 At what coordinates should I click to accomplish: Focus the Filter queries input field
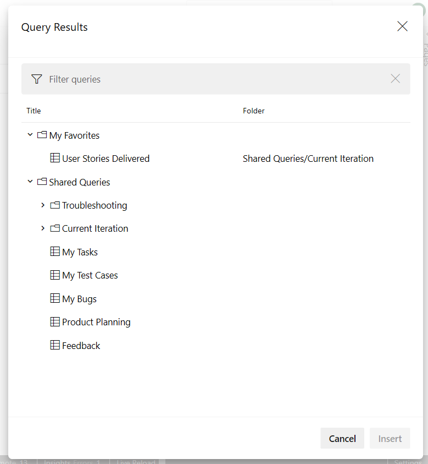214,79
